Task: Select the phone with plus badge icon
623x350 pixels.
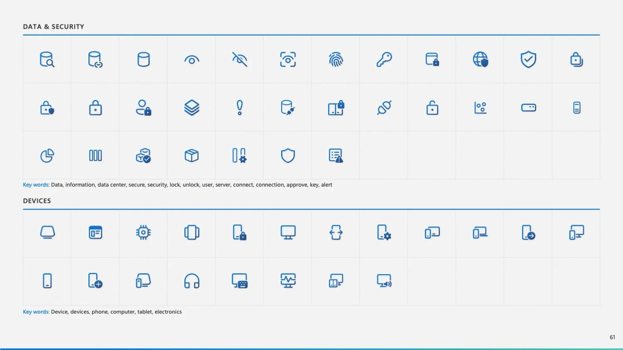Action: [95, 281]
